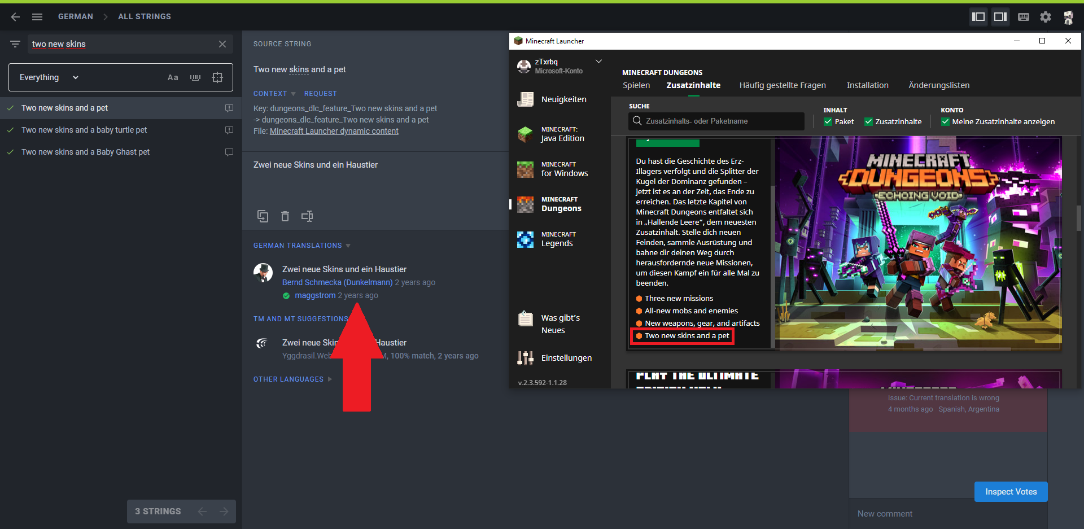This screenshot has height=529, width=1084.
Task: Switch to the Zusatzinhalte tab
Action: [693, 85]
